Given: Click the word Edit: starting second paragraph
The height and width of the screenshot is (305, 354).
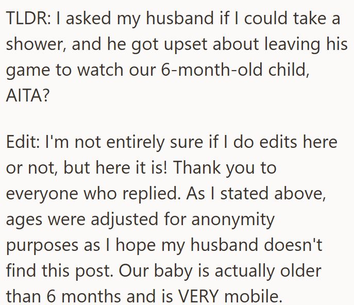Looking at the screenshot, I should coord(23,142).
